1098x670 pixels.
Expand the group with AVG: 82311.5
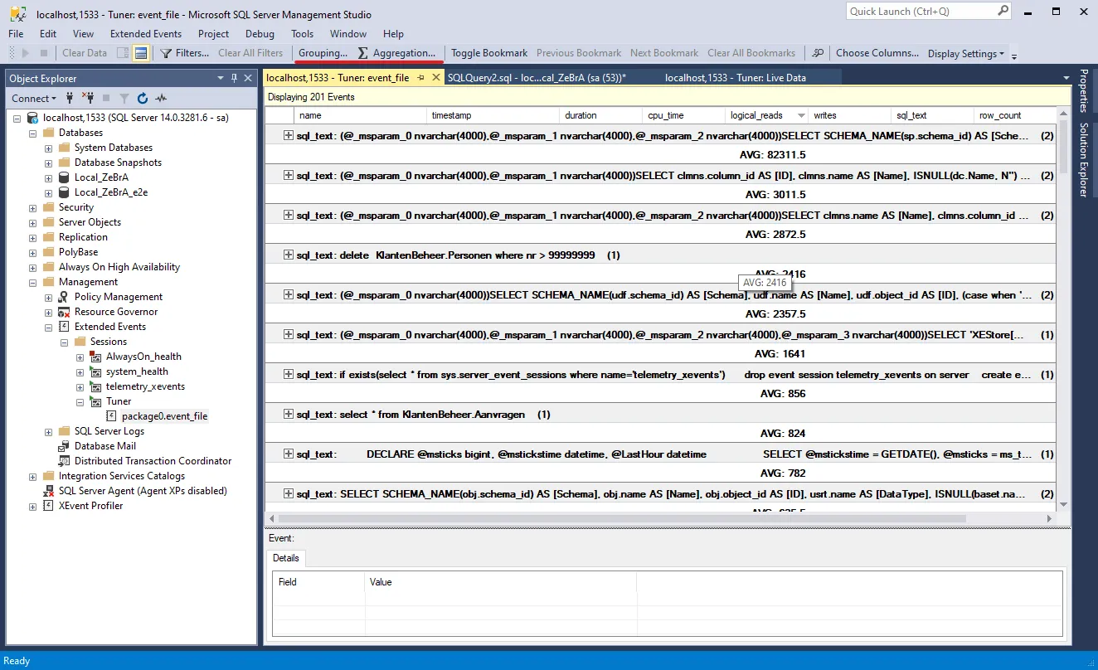tap(289, 135)
